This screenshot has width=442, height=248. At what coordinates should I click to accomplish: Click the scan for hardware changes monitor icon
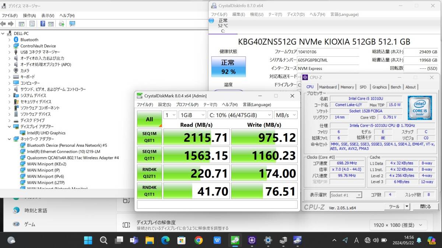pos(72,24)
